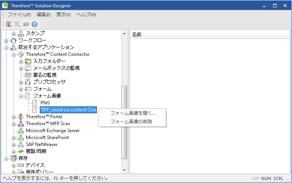Expand the デバイス node
292x183 pixels.
tap(14, 166)
